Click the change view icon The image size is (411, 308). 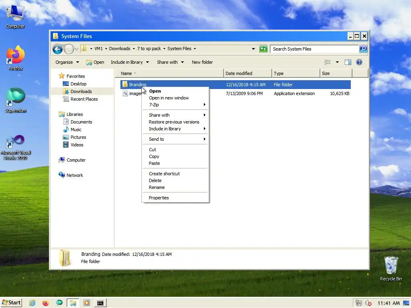[328, 62]
